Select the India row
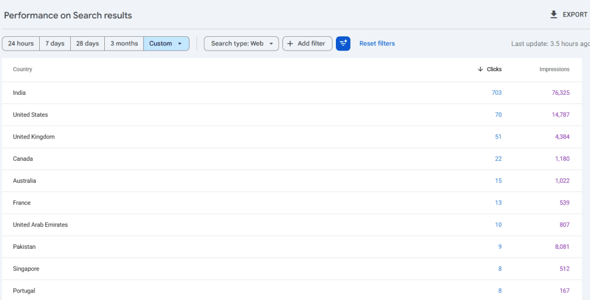This screenshot has width=590, height=300. 292,93
